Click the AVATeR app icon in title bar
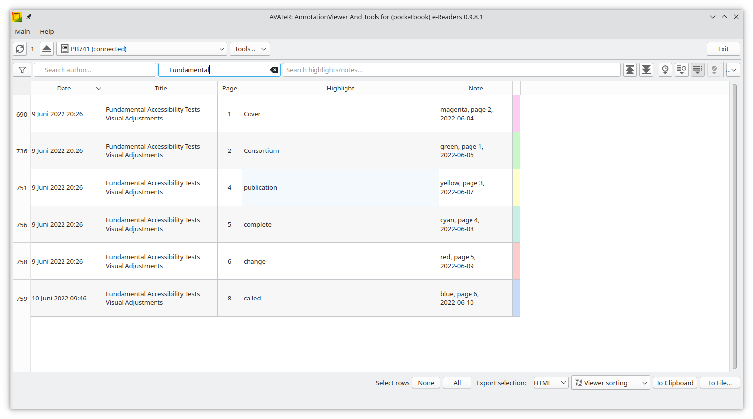753x419 pixels. [x=17, y=17]
